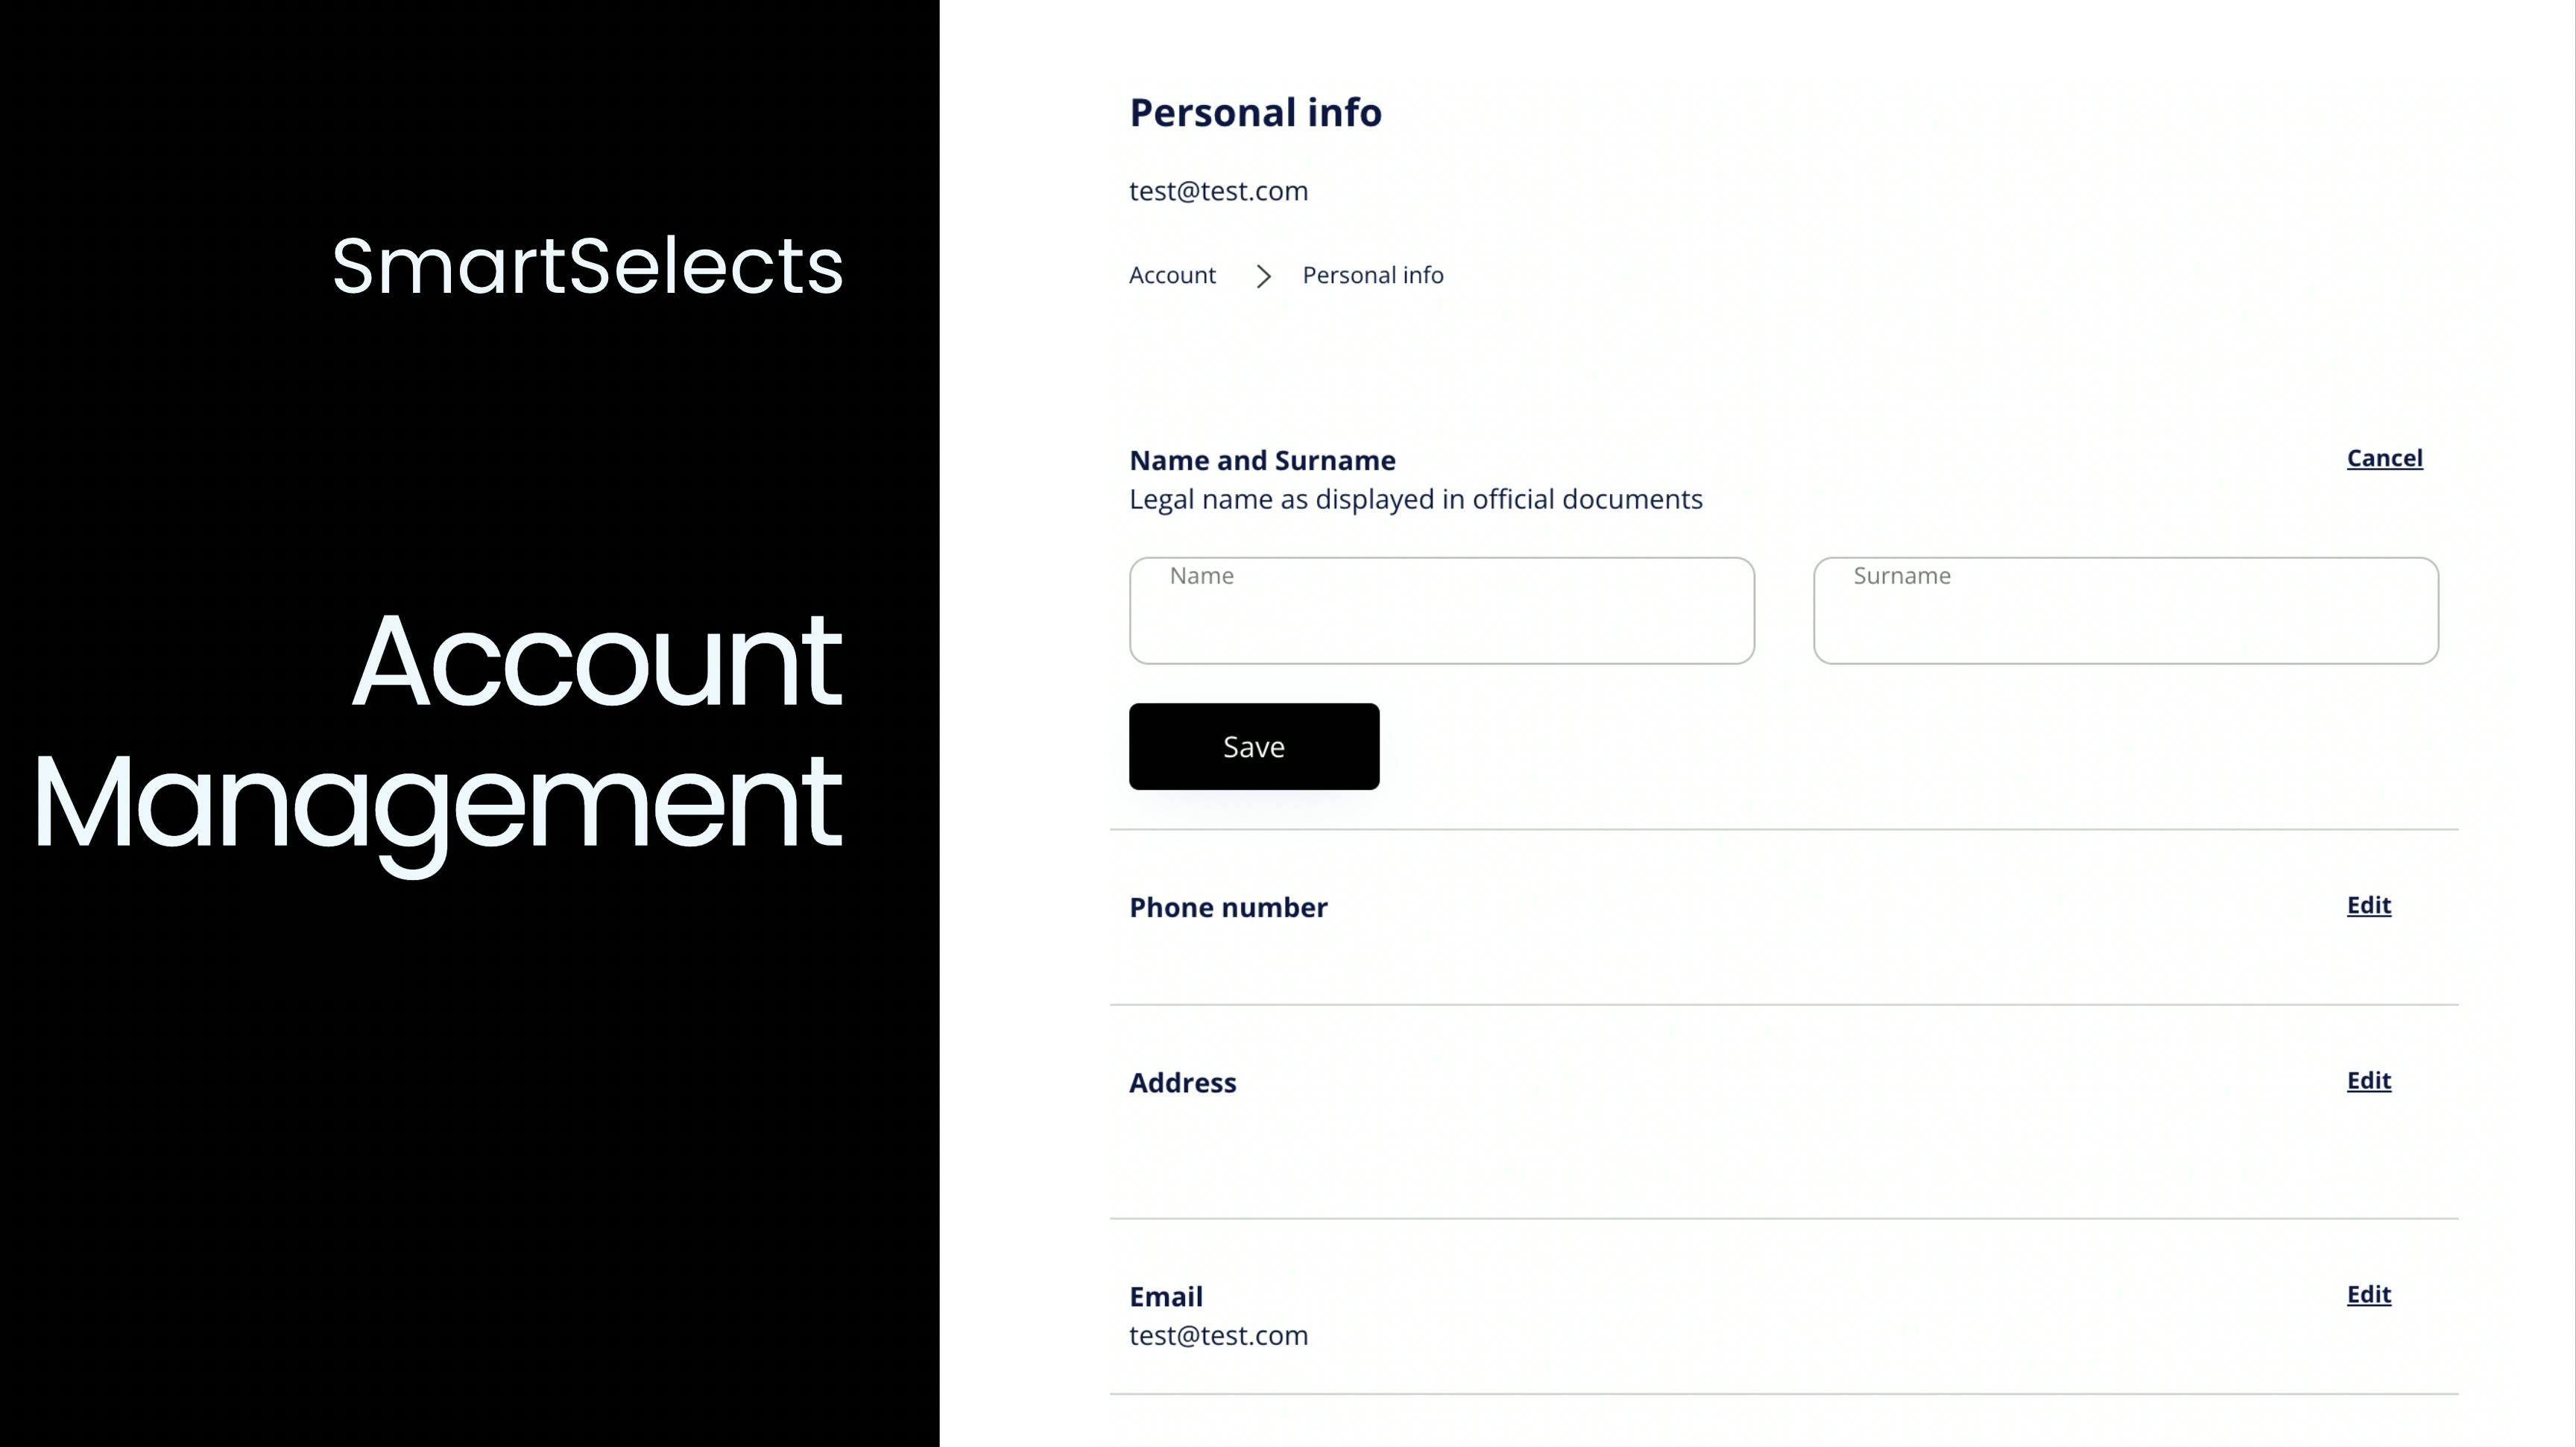The width and height of the screenshot is (2576, 1447).
Task: Click the test@test.com text under the heading
Action: [1218, 191]
